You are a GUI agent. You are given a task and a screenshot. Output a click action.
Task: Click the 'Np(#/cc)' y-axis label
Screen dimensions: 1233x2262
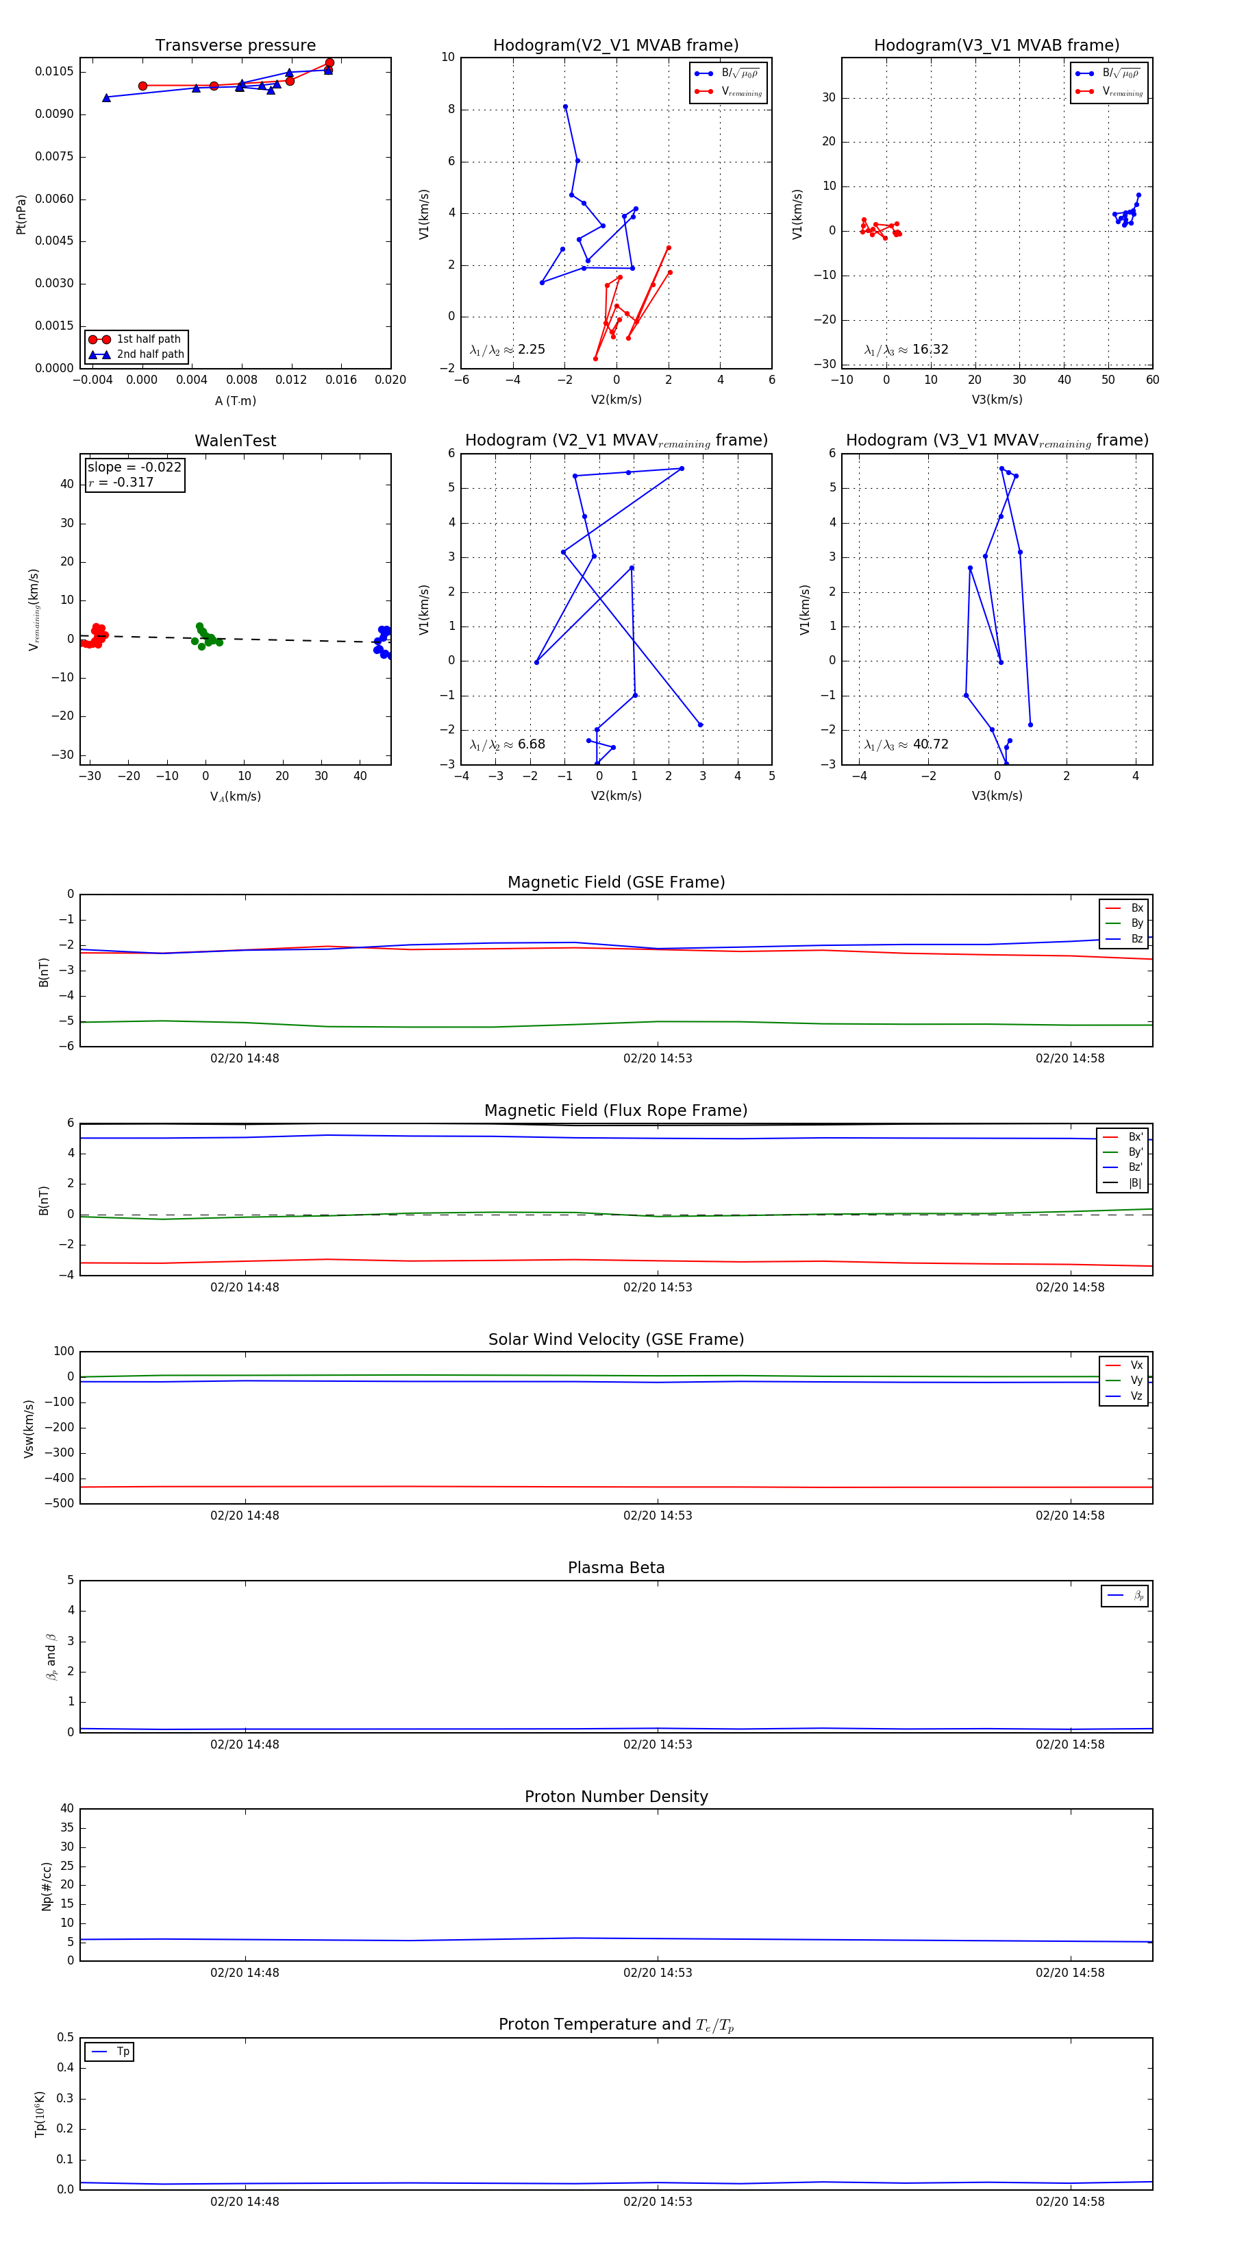point(47,1886)
